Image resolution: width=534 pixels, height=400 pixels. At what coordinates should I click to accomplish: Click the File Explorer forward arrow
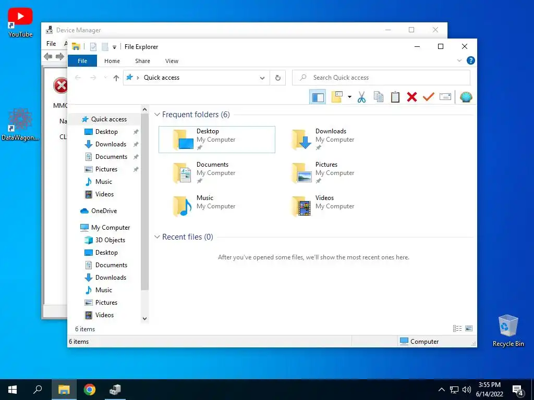point(93,78)
